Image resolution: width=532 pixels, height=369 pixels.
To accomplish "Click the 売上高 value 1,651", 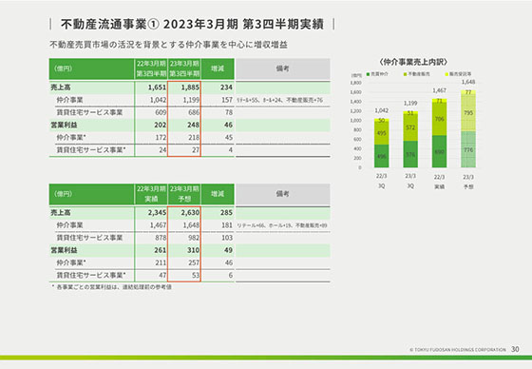I will pos(157,87).
